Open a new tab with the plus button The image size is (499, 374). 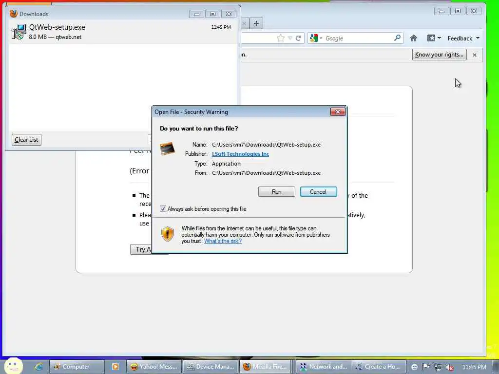[256, 23]
